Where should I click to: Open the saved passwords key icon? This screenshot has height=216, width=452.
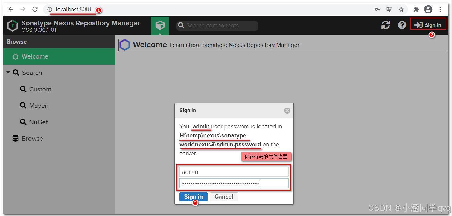(377, 10)
